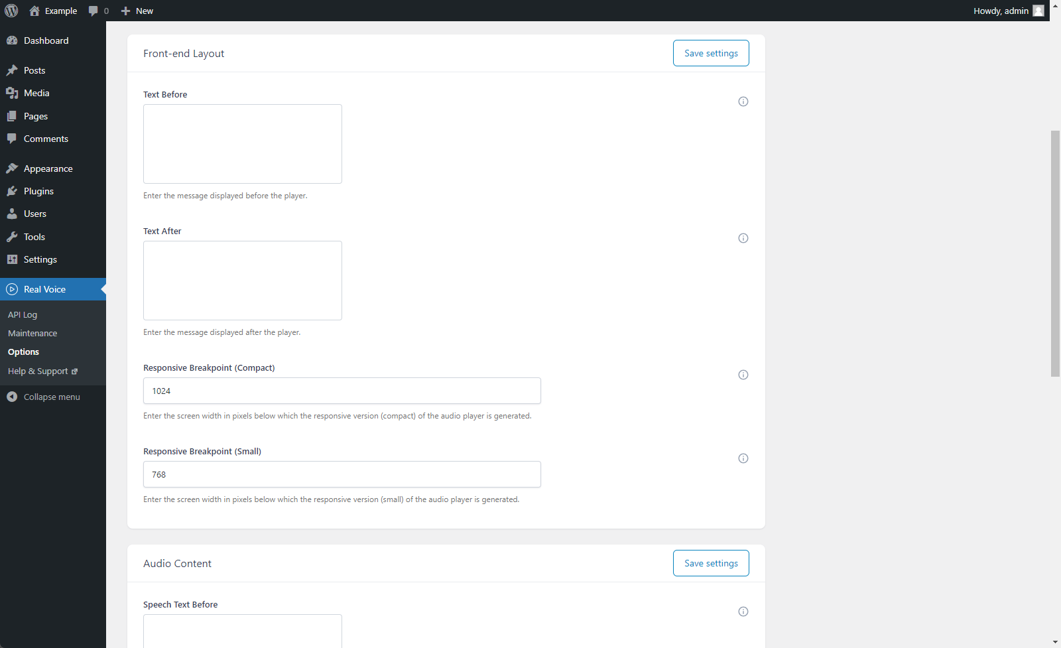1061x648 pixels.
Task: Select the Options submenu
Action: click(53, 352)
